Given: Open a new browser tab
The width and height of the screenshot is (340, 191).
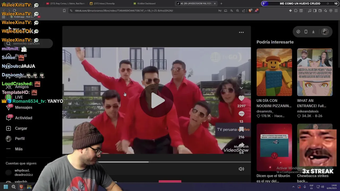Looking at the screenshot, I should point(221,3).
